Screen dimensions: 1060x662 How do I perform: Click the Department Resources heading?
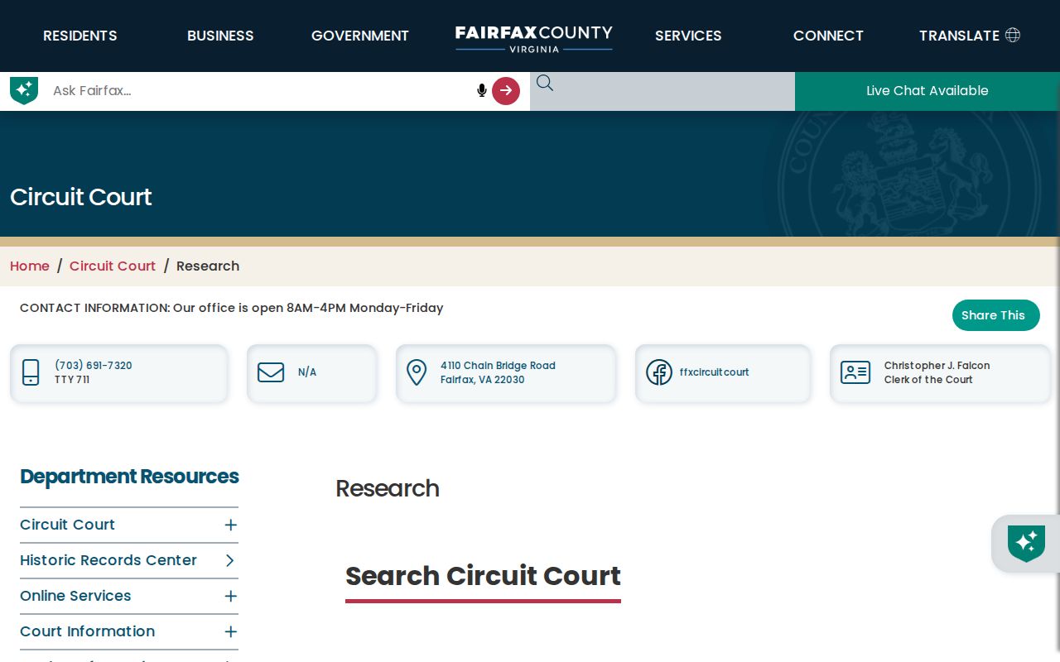(129, 477)
